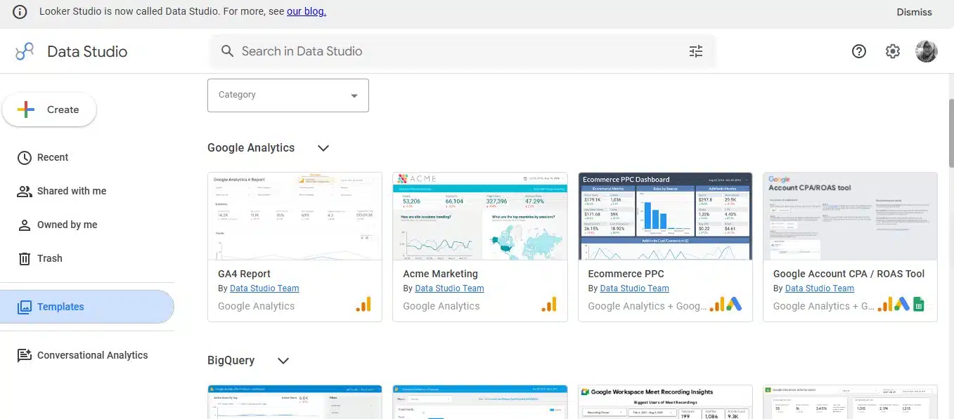Go to Shared with me
This screenshot has width=954, height=419.
pyautogui.click(x=88, y=191)
